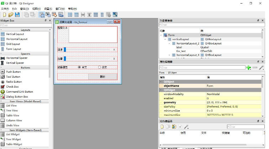Open the 文件(F) menu
The height and width of the screenshot is (149, 269).
tap(5, 8)
